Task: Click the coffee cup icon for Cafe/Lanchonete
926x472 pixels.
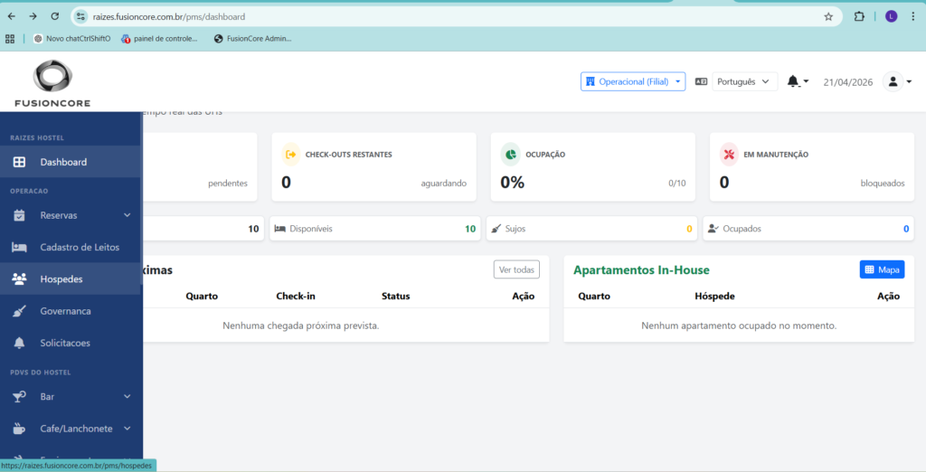Action: [19, 429]
